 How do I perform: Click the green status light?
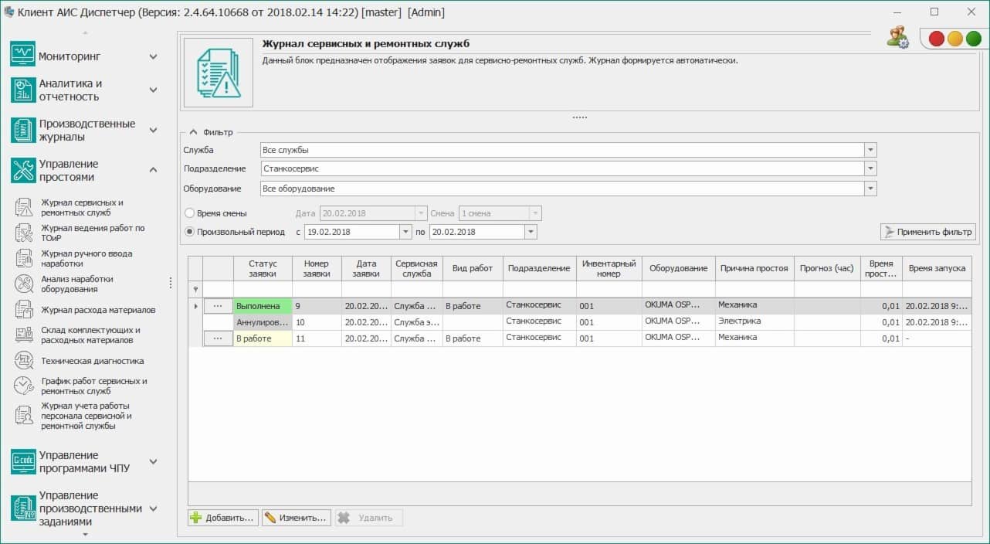(x=973, y=39)
